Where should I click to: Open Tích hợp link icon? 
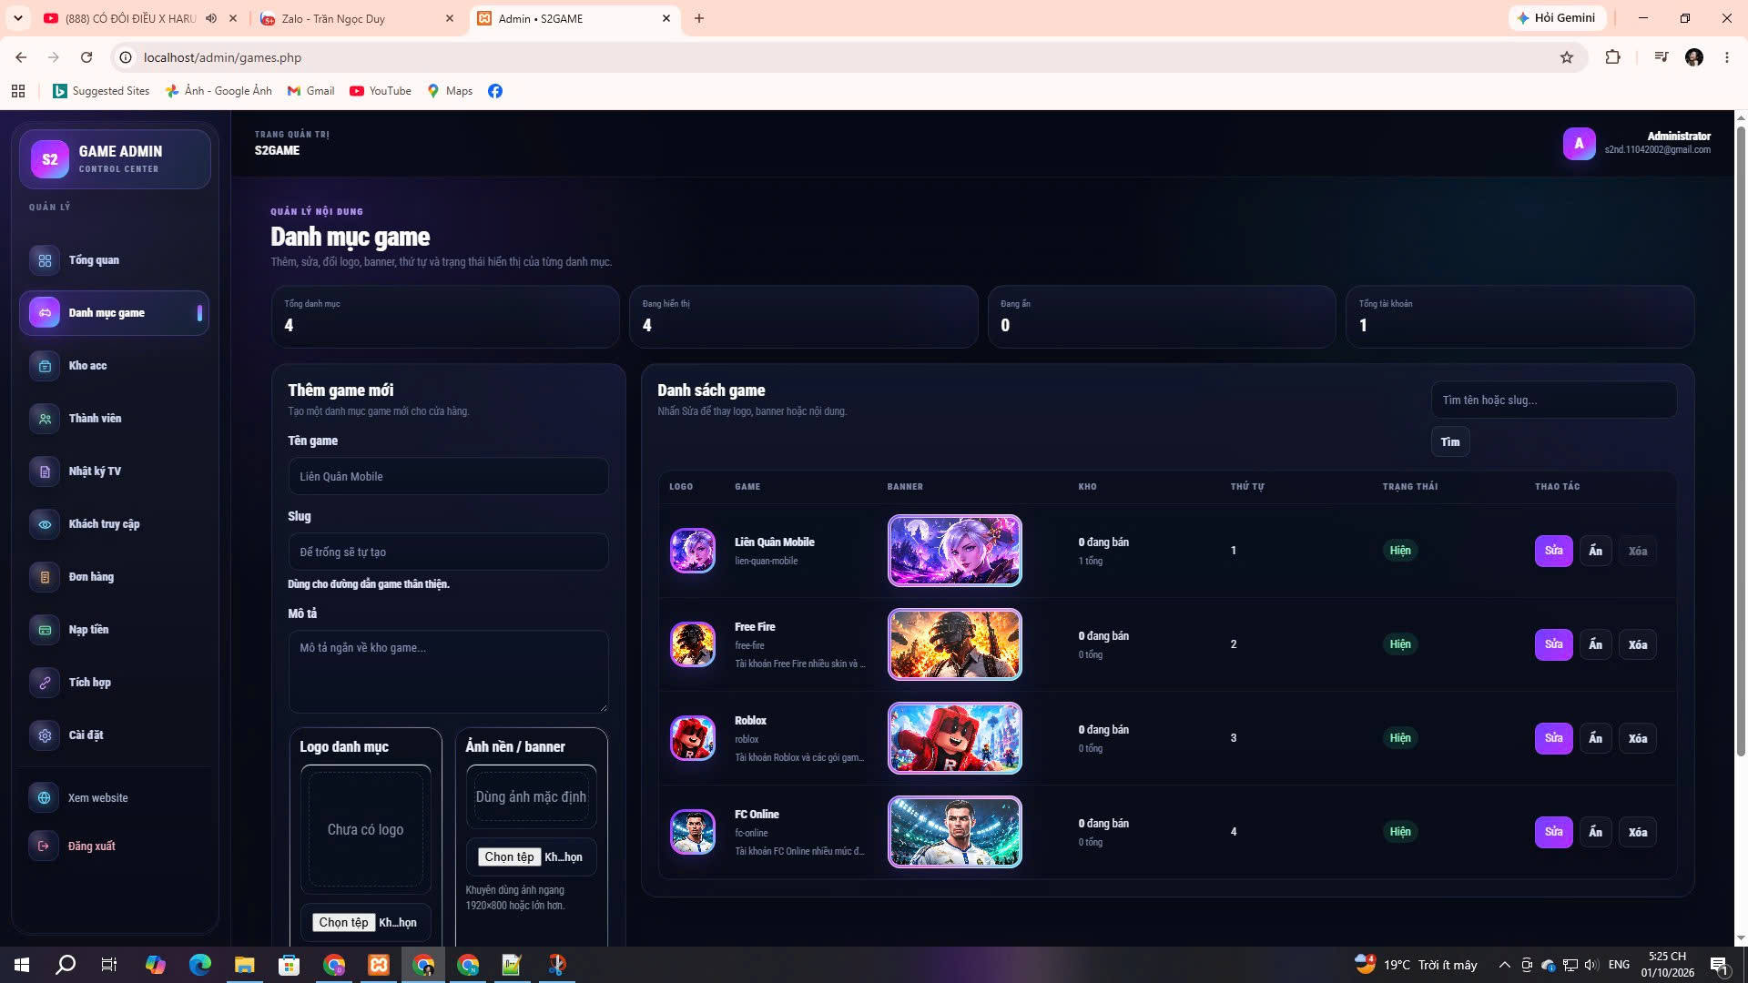click(45, 683)
